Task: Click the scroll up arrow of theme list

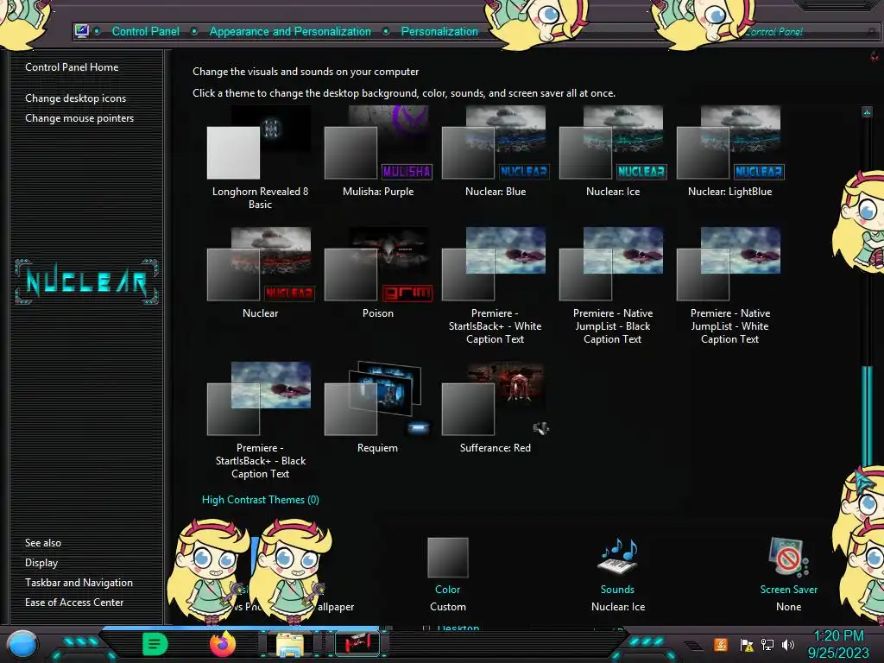Action: pos(867,112)
